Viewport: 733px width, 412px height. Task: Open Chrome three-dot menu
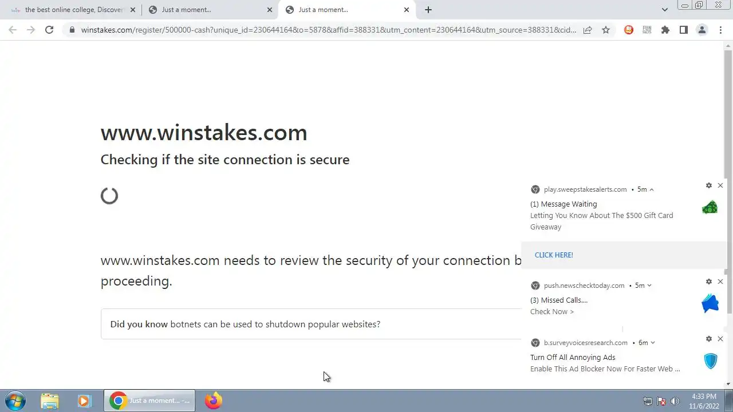click(x=720, y=30)
